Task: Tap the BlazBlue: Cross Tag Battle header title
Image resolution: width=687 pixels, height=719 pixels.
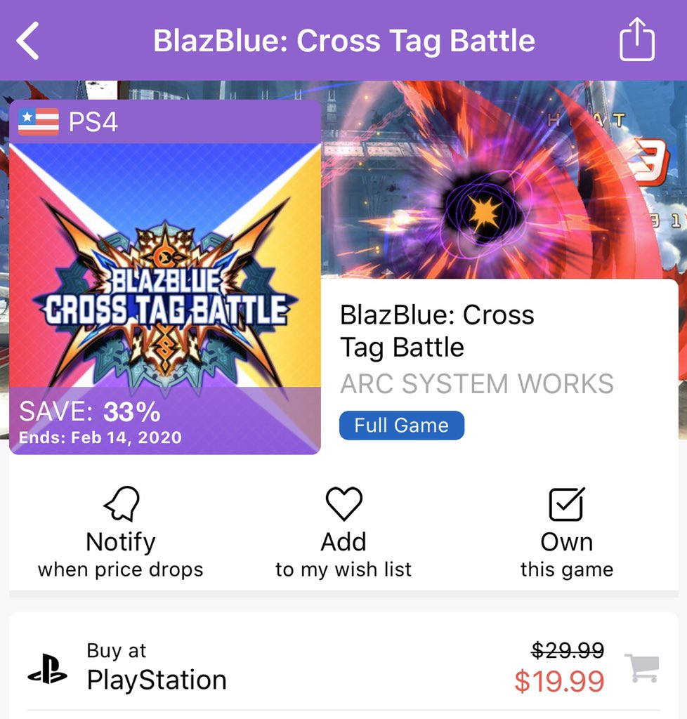Action: 344,41
